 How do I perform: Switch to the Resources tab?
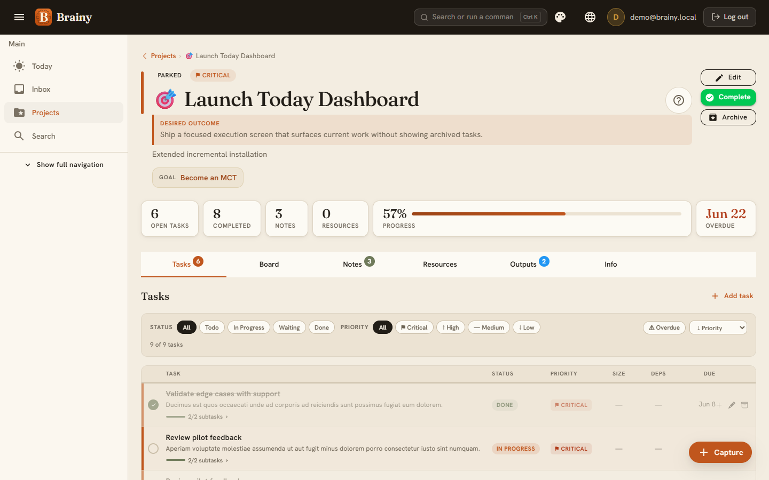click(x=440, y=265)
